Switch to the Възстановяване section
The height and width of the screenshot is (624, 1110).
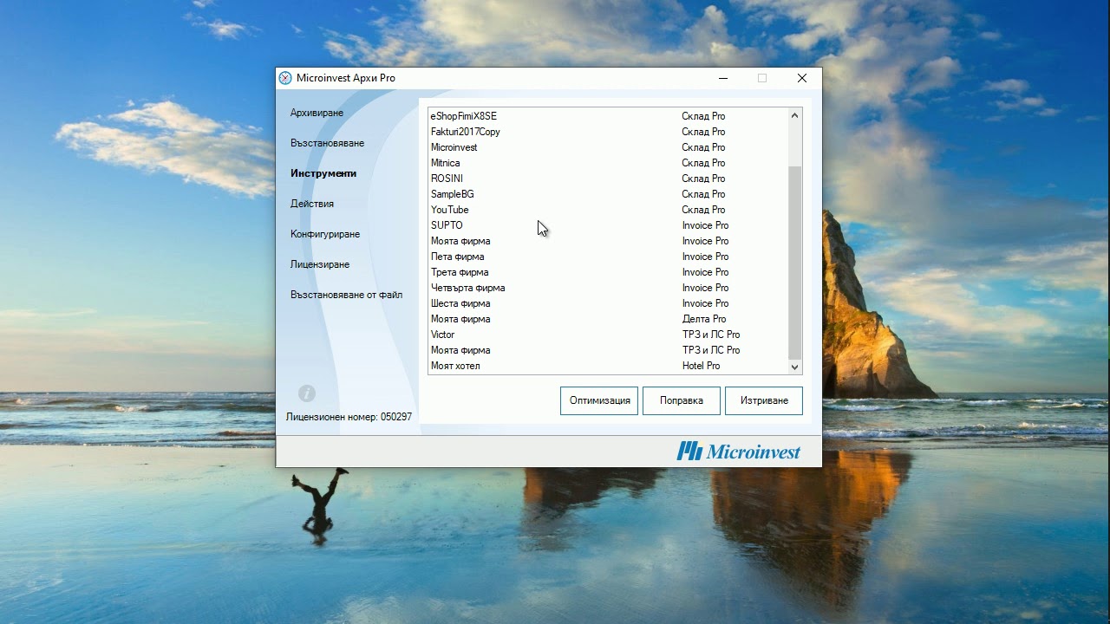coord(327,143)
